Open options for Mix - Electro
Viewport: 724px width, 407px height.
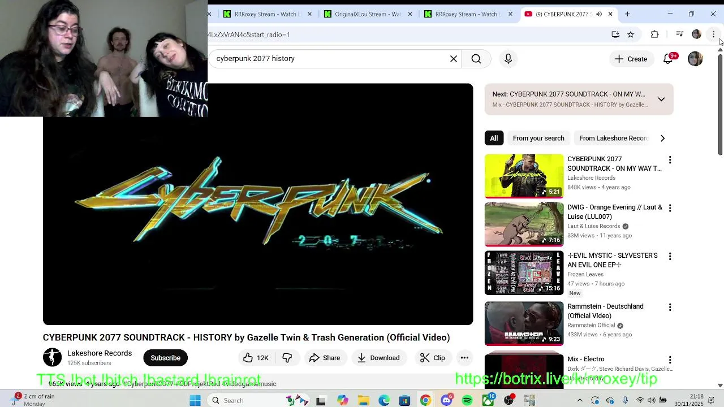coord(670,360)
